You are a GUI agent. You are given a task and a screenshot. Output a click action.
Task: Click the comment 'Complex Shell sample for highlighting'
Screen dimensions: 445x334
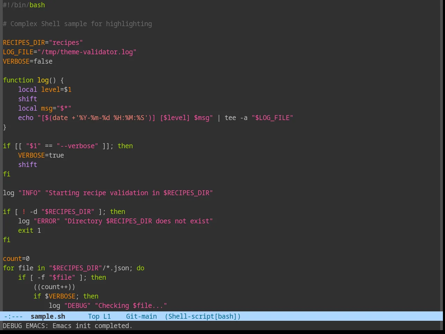point(81,24)
